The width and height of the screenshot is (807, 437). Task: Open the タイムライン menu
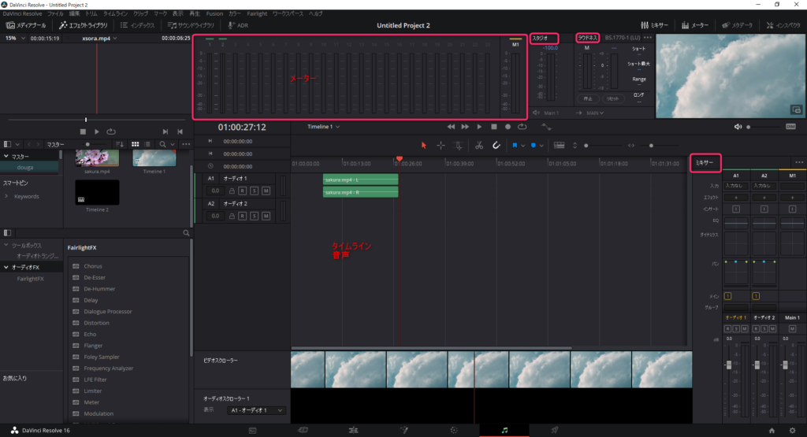(x=115, y=13)
